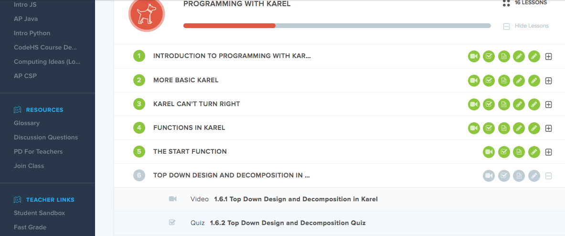
Task: Click the quiz checkmark icon for More Basic Karel
Action: tap(489, 80)
